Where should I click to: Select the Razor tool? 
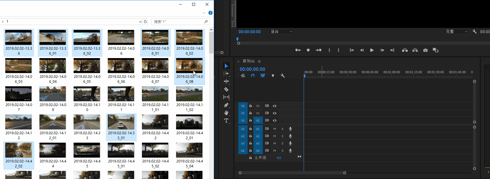click(x=226, y=89)
